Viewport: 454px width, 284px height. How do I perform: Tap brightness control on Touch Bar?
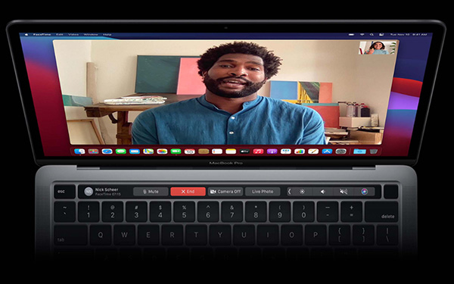302,192
